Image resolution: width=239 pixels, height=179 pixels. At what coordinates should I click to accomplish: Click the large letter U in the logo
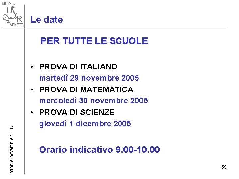9,10
